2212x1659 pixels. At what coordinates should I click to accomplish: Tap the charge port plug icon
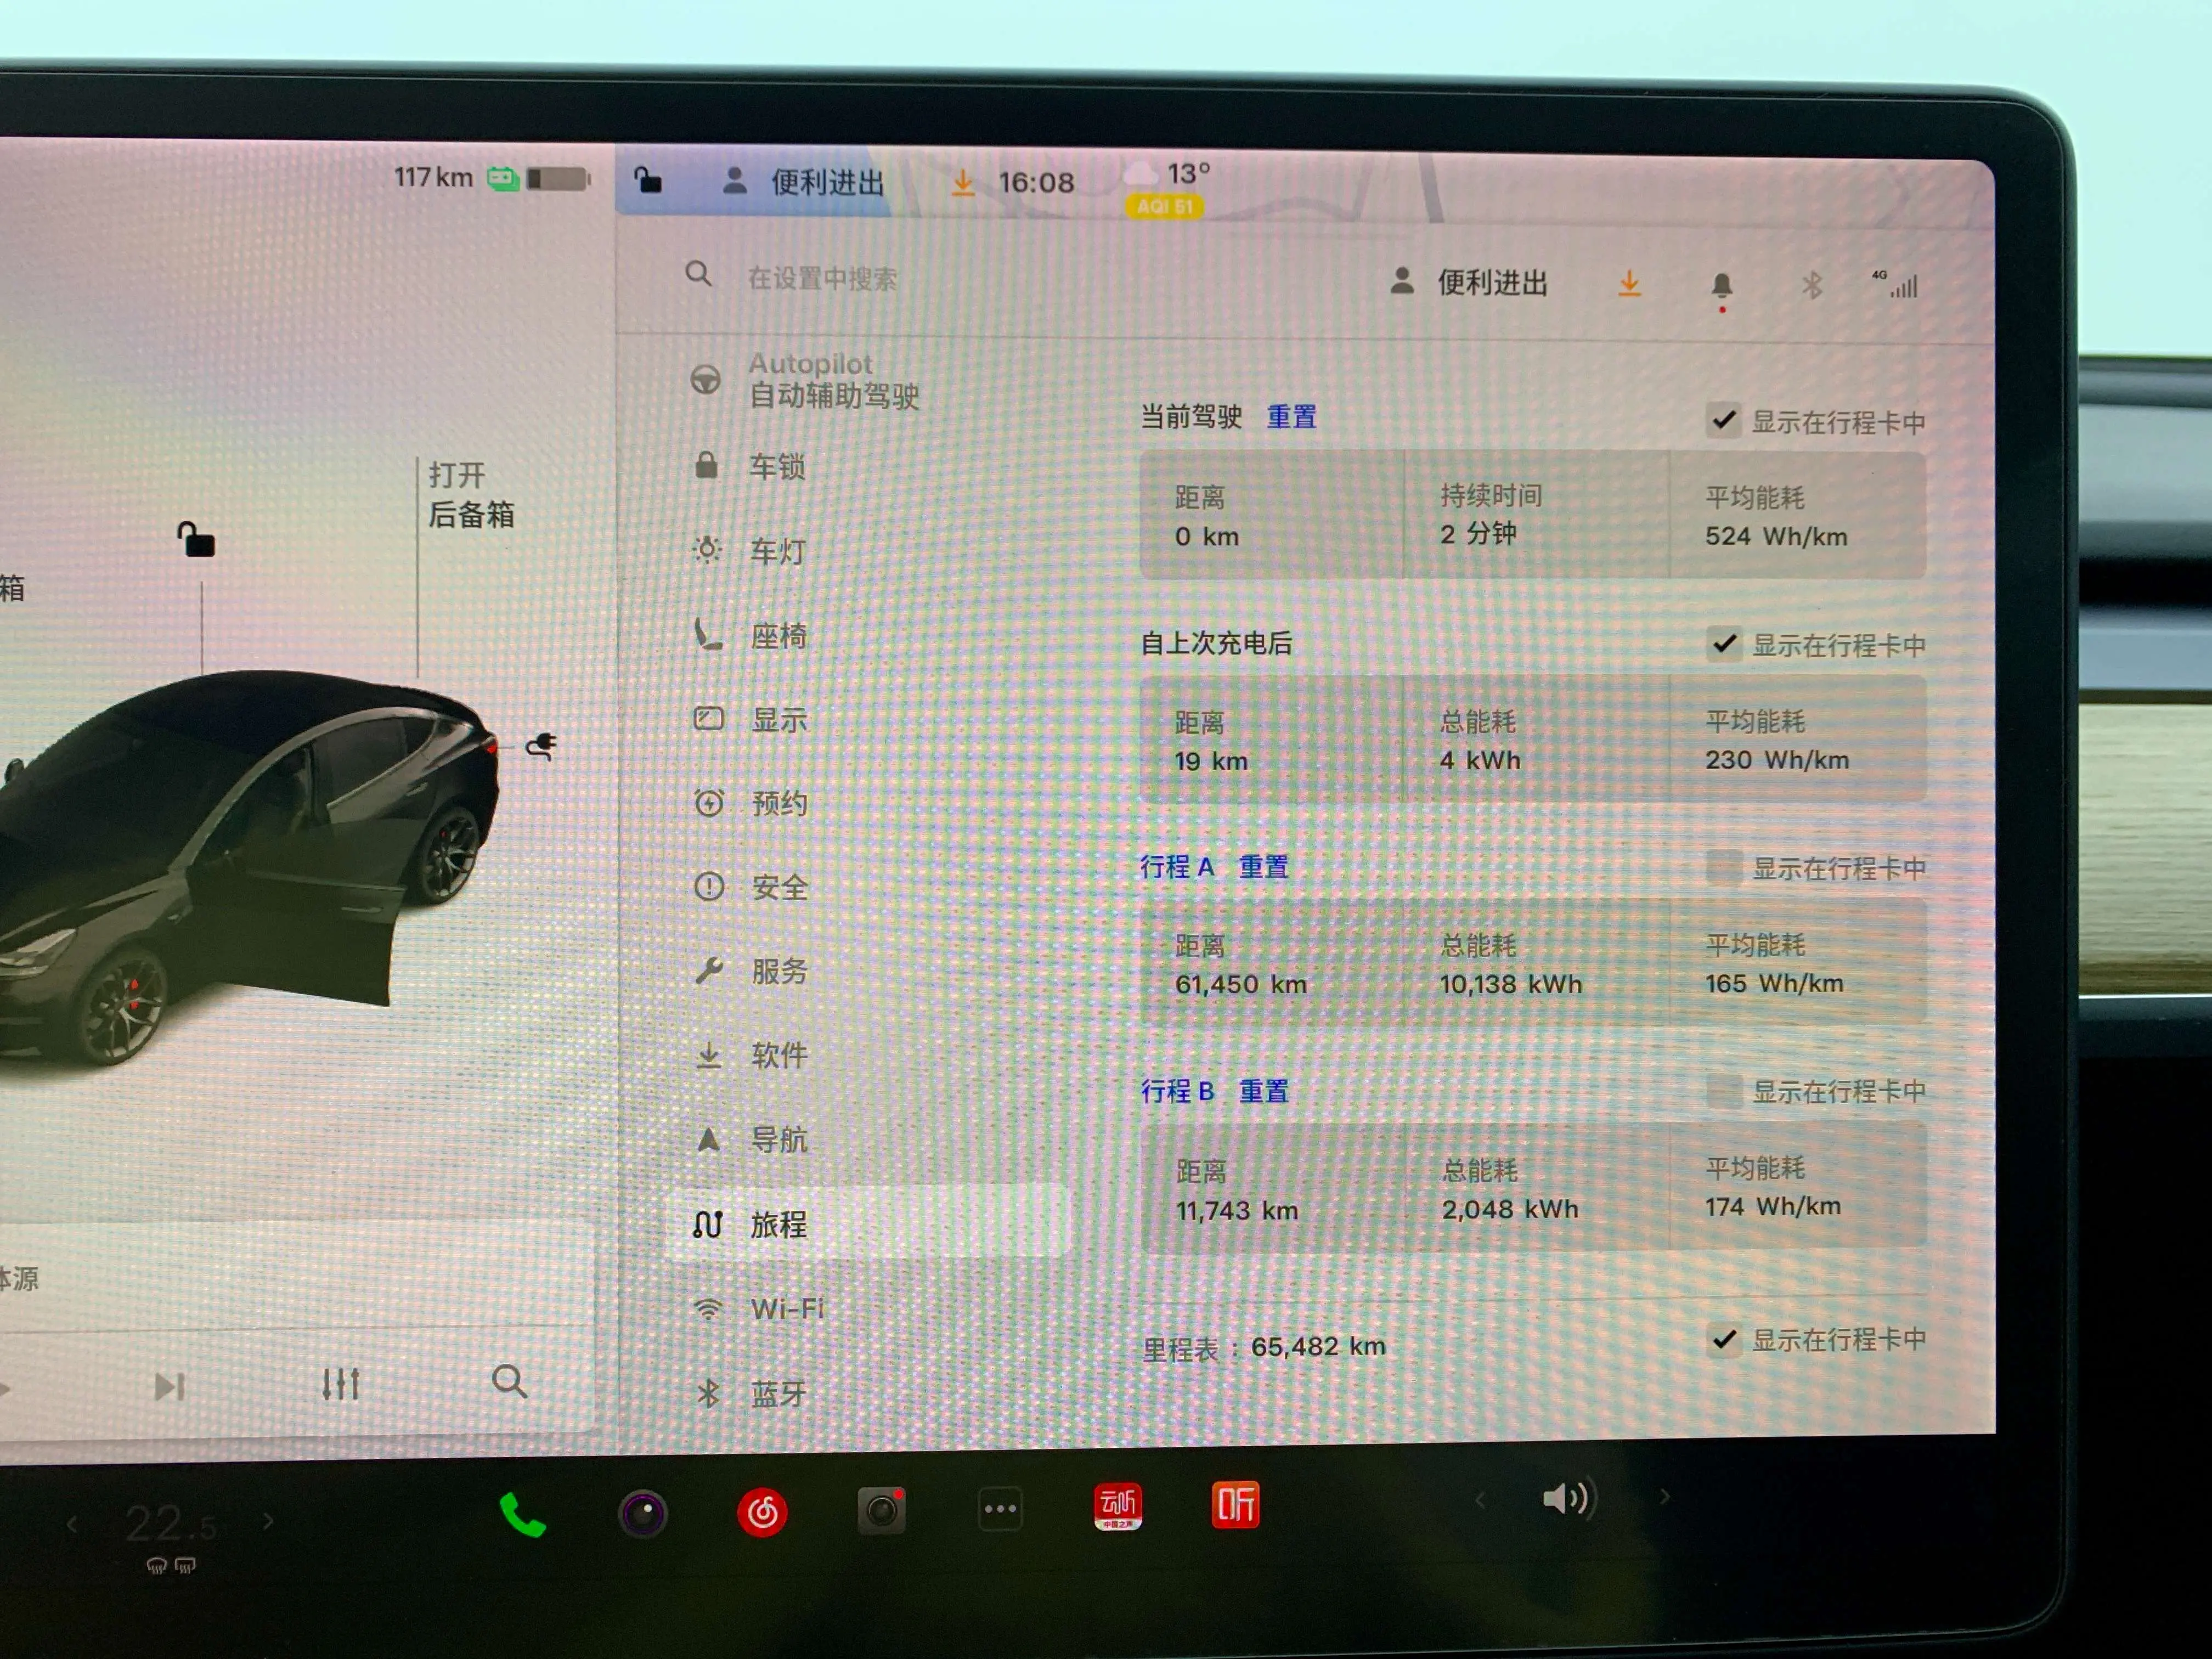(x=541, y=746)
